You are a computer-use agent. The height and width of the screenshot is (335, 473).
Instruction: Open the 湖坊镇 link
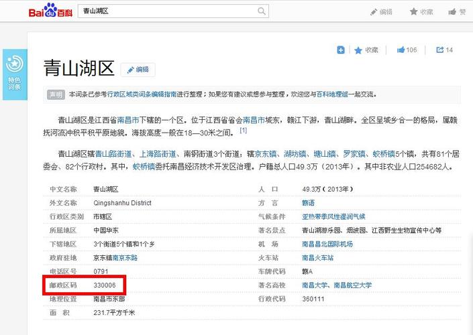[x=295, y=154]
